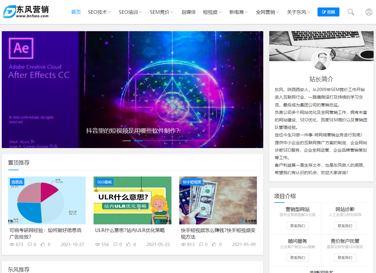Select the second carousel slide indicator
This screenshot has width=376, height=273.
coord(138,141)
